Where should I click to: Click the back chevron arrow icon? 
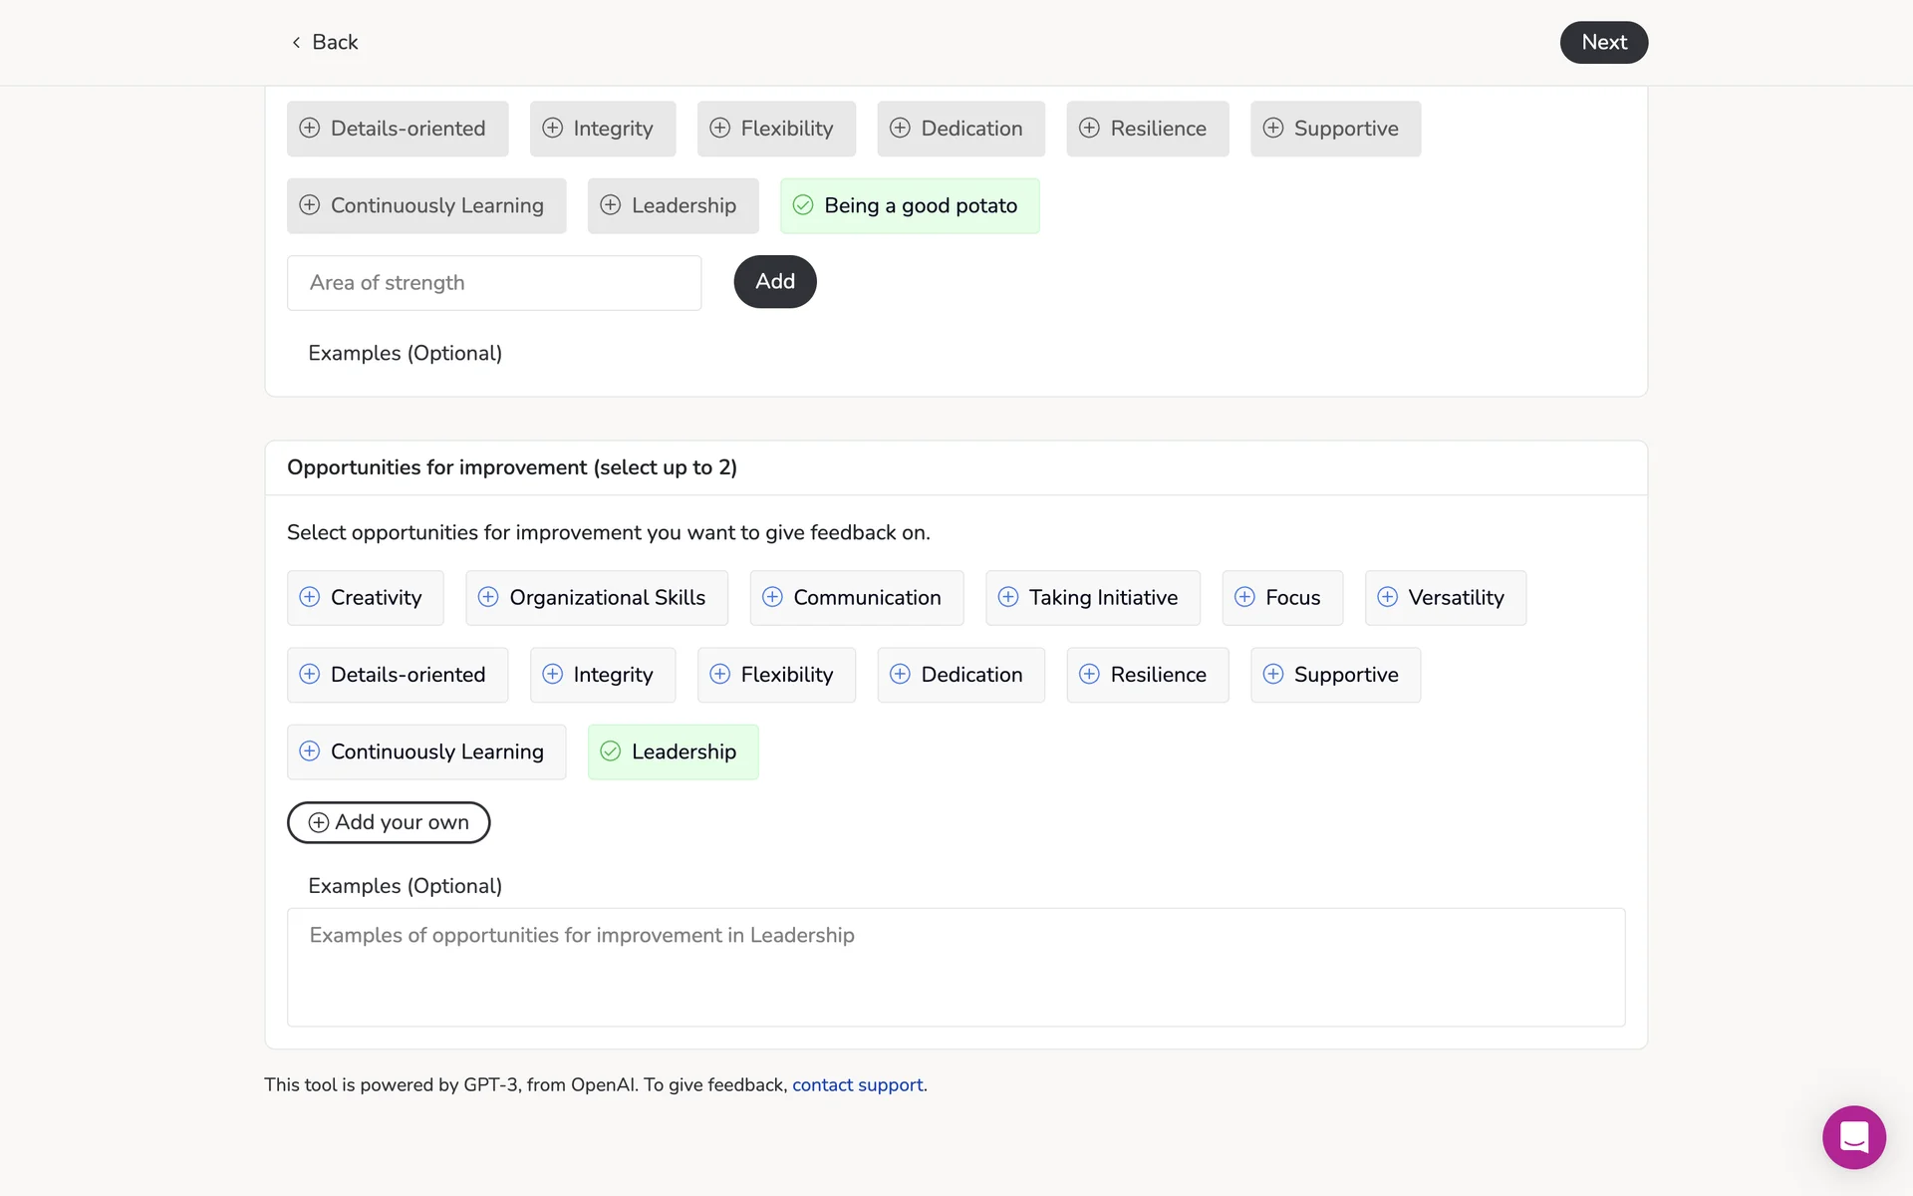pos(296,42)
